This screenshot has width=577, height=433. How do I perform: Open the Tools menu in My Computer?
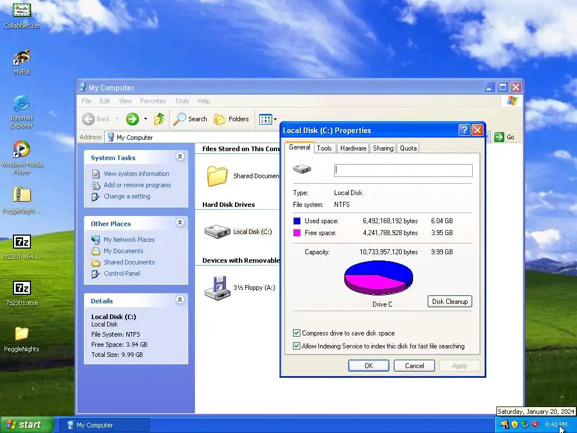pyautogui.click(x=182, y=101)
